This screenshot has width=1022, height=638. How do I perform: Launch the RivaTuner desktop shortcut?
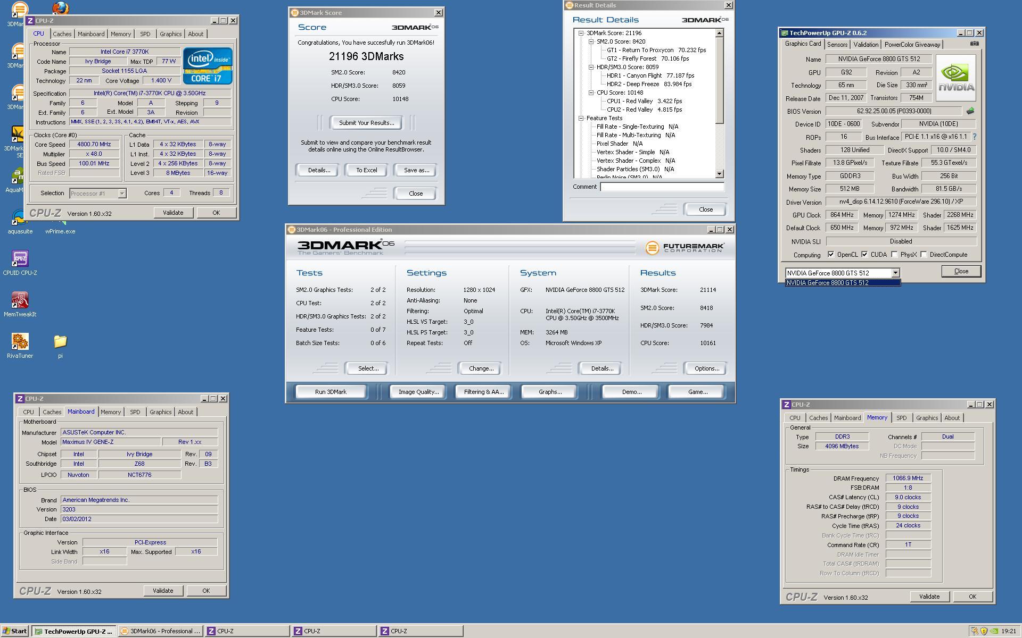pyautogui.click(x=20, y=346)
